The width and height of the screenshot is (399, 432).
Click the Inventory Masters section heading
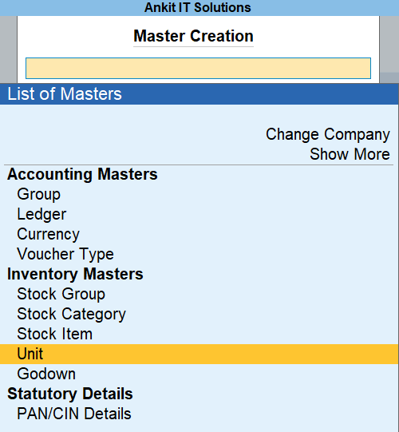tap(75, 274)
